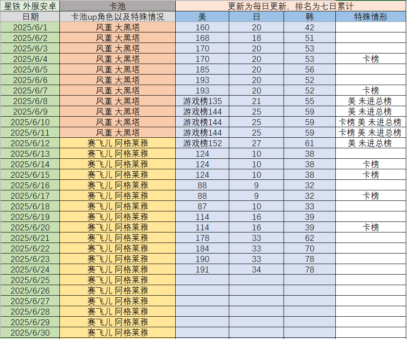Select the 韩 column header
The image size is (407, 339).
tap(310, 17)
